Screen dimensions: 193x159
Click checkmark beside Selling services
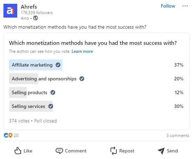coord(51,106)
